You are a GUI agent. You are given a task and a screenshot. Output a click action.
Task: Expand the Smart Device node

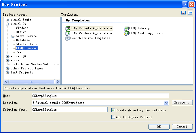[13, 36]
